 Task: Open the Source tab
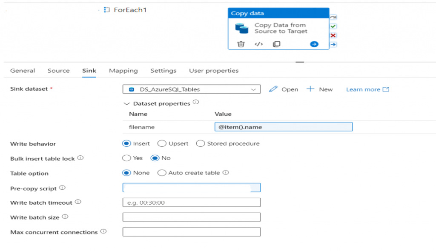point(58,71)
